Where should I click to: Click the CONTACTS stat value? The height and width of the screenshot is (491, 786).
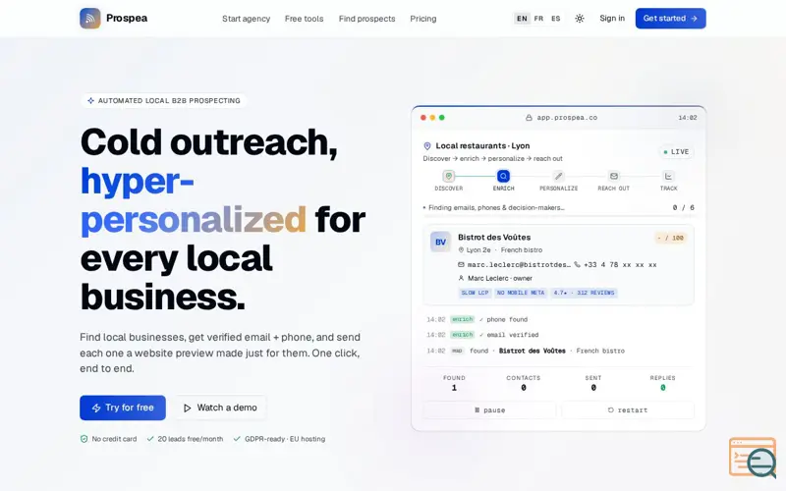coord(524,388)
